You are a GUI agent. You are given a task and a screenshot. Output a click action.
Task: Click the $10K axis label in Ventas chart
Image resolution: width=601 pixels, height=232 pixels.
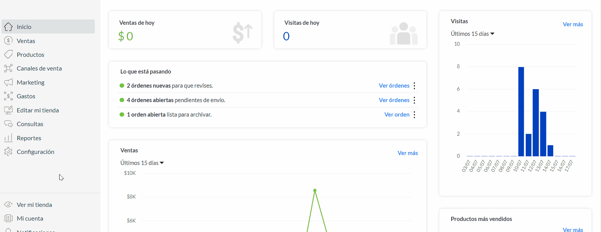click(x=130, y=173)
